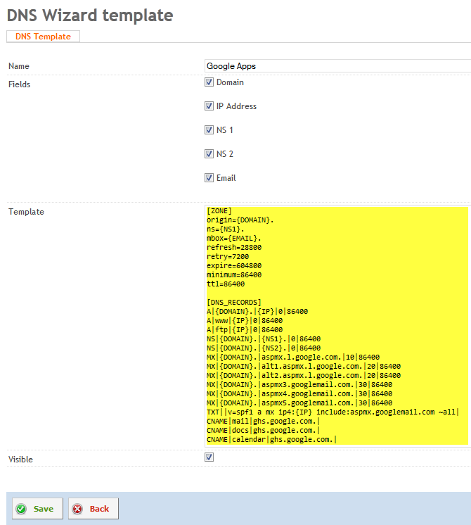Click the refresh=28800 line
The image size is (471, 525).
234,248
